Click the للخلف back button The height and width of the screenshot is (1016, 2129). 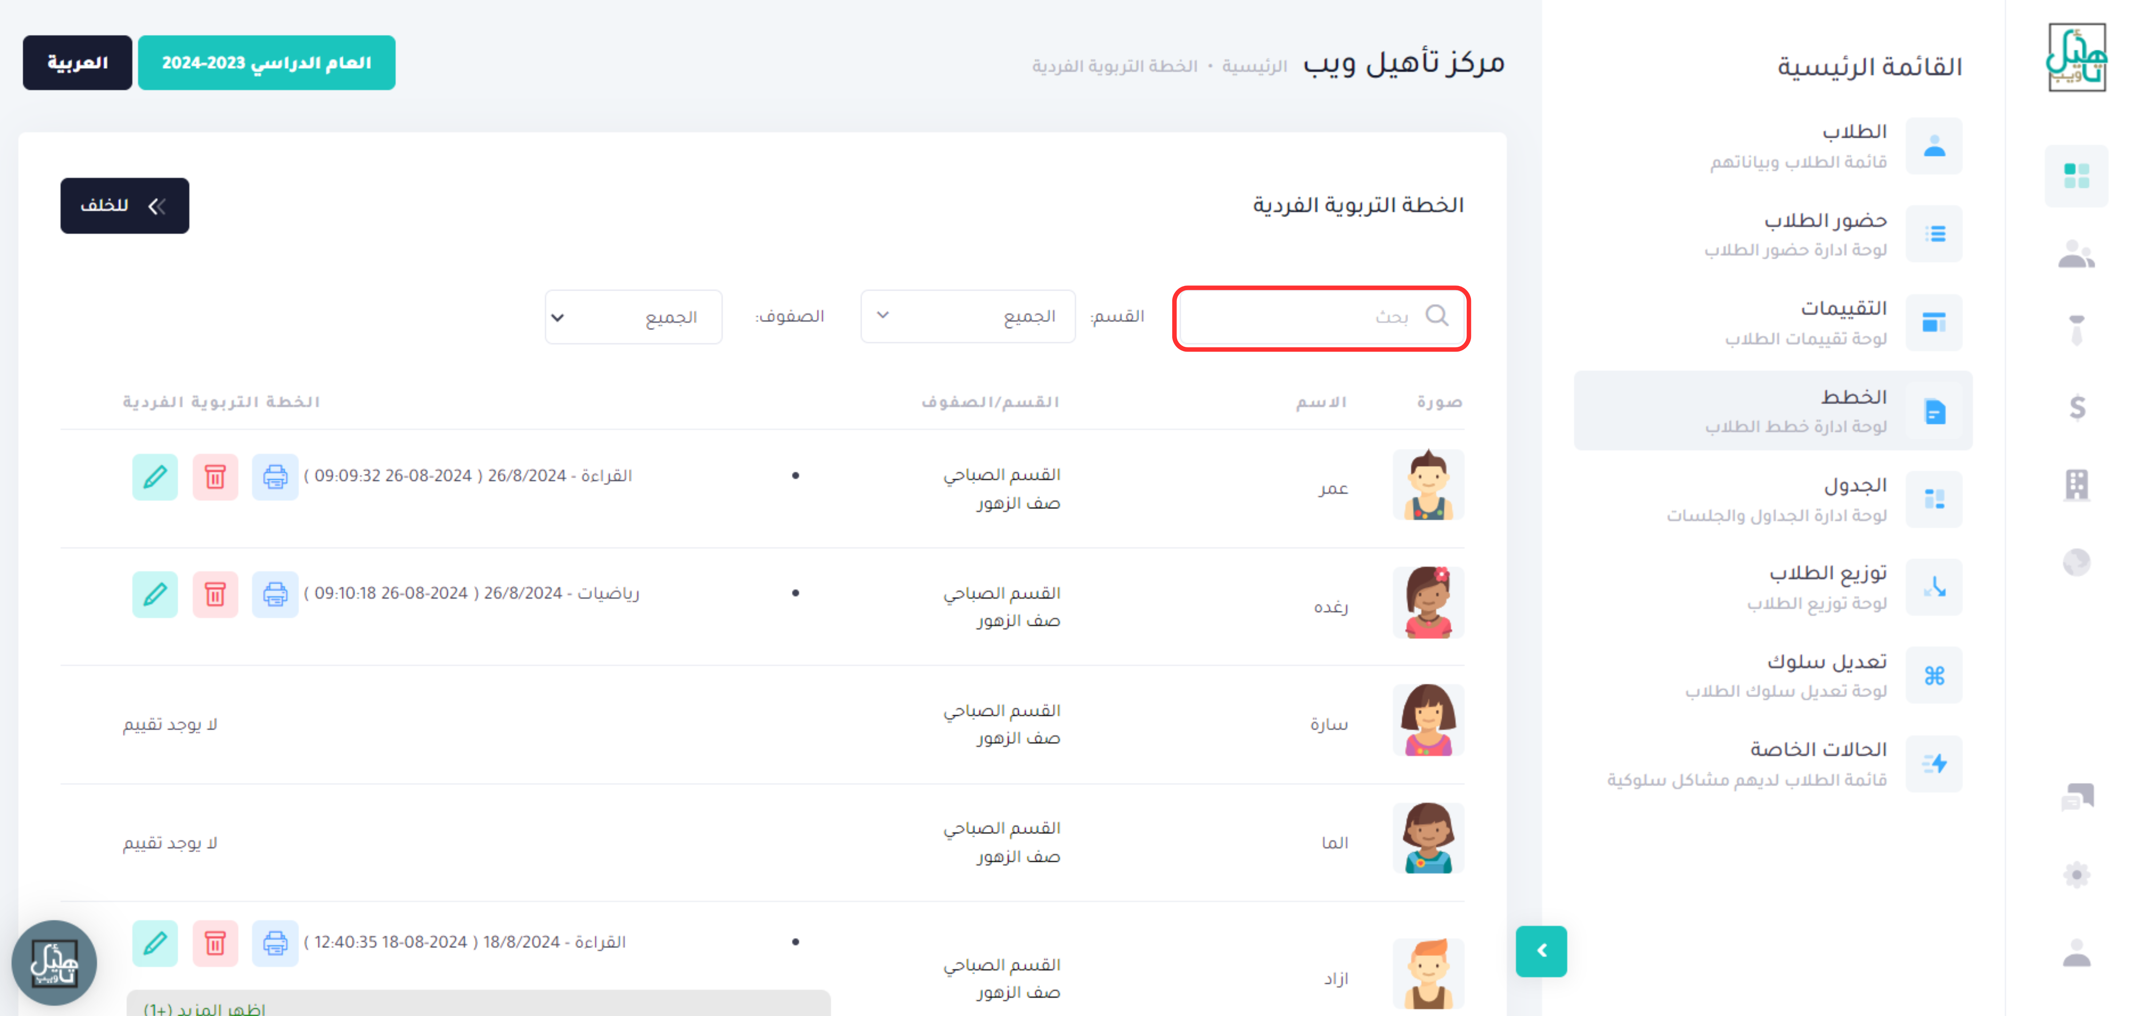coord(124,205)
